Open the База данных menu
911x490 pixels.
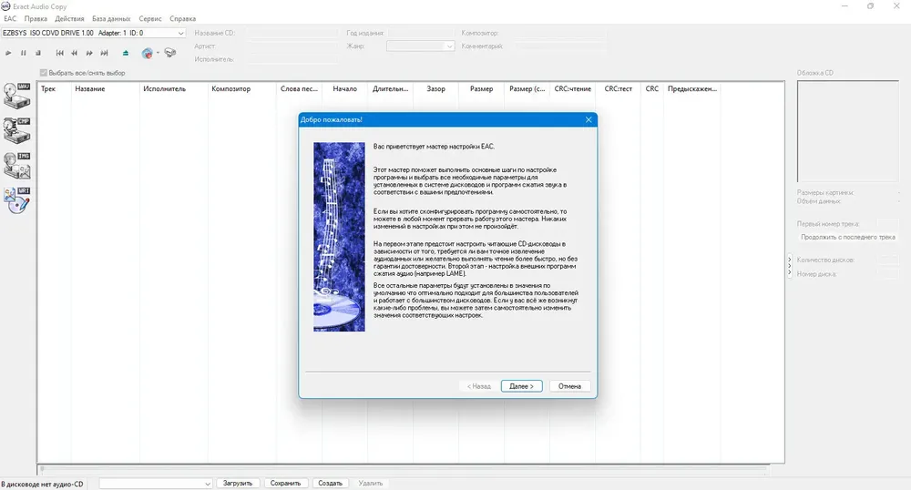coord(111,18)
